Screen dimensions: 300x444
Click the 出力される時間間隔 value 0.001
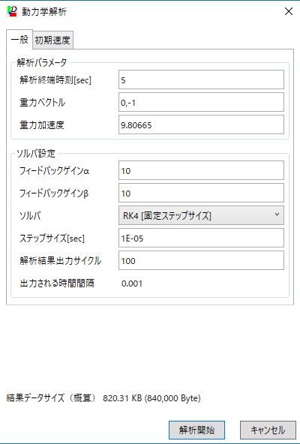tap(132, 283)
